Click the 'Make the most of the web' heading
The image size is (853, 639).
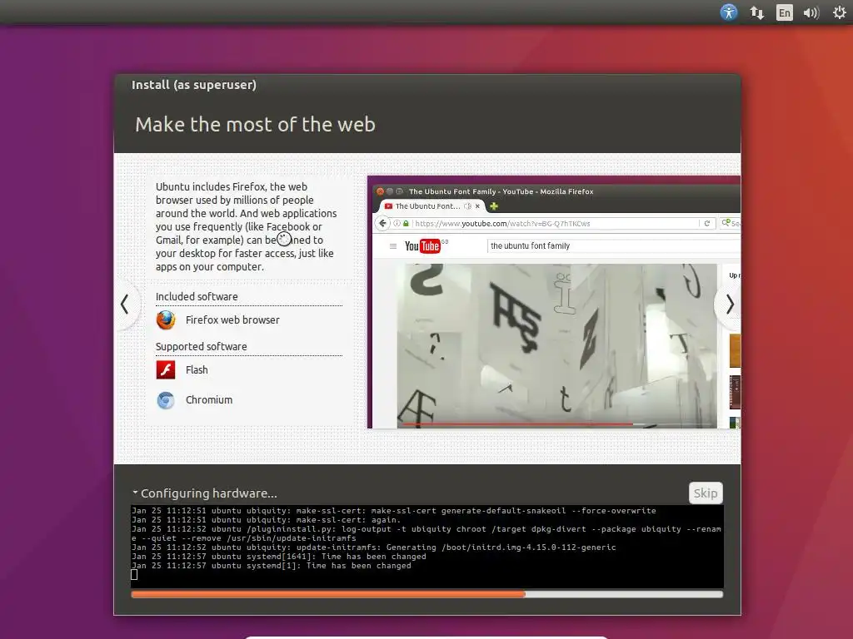coord(255,125)
